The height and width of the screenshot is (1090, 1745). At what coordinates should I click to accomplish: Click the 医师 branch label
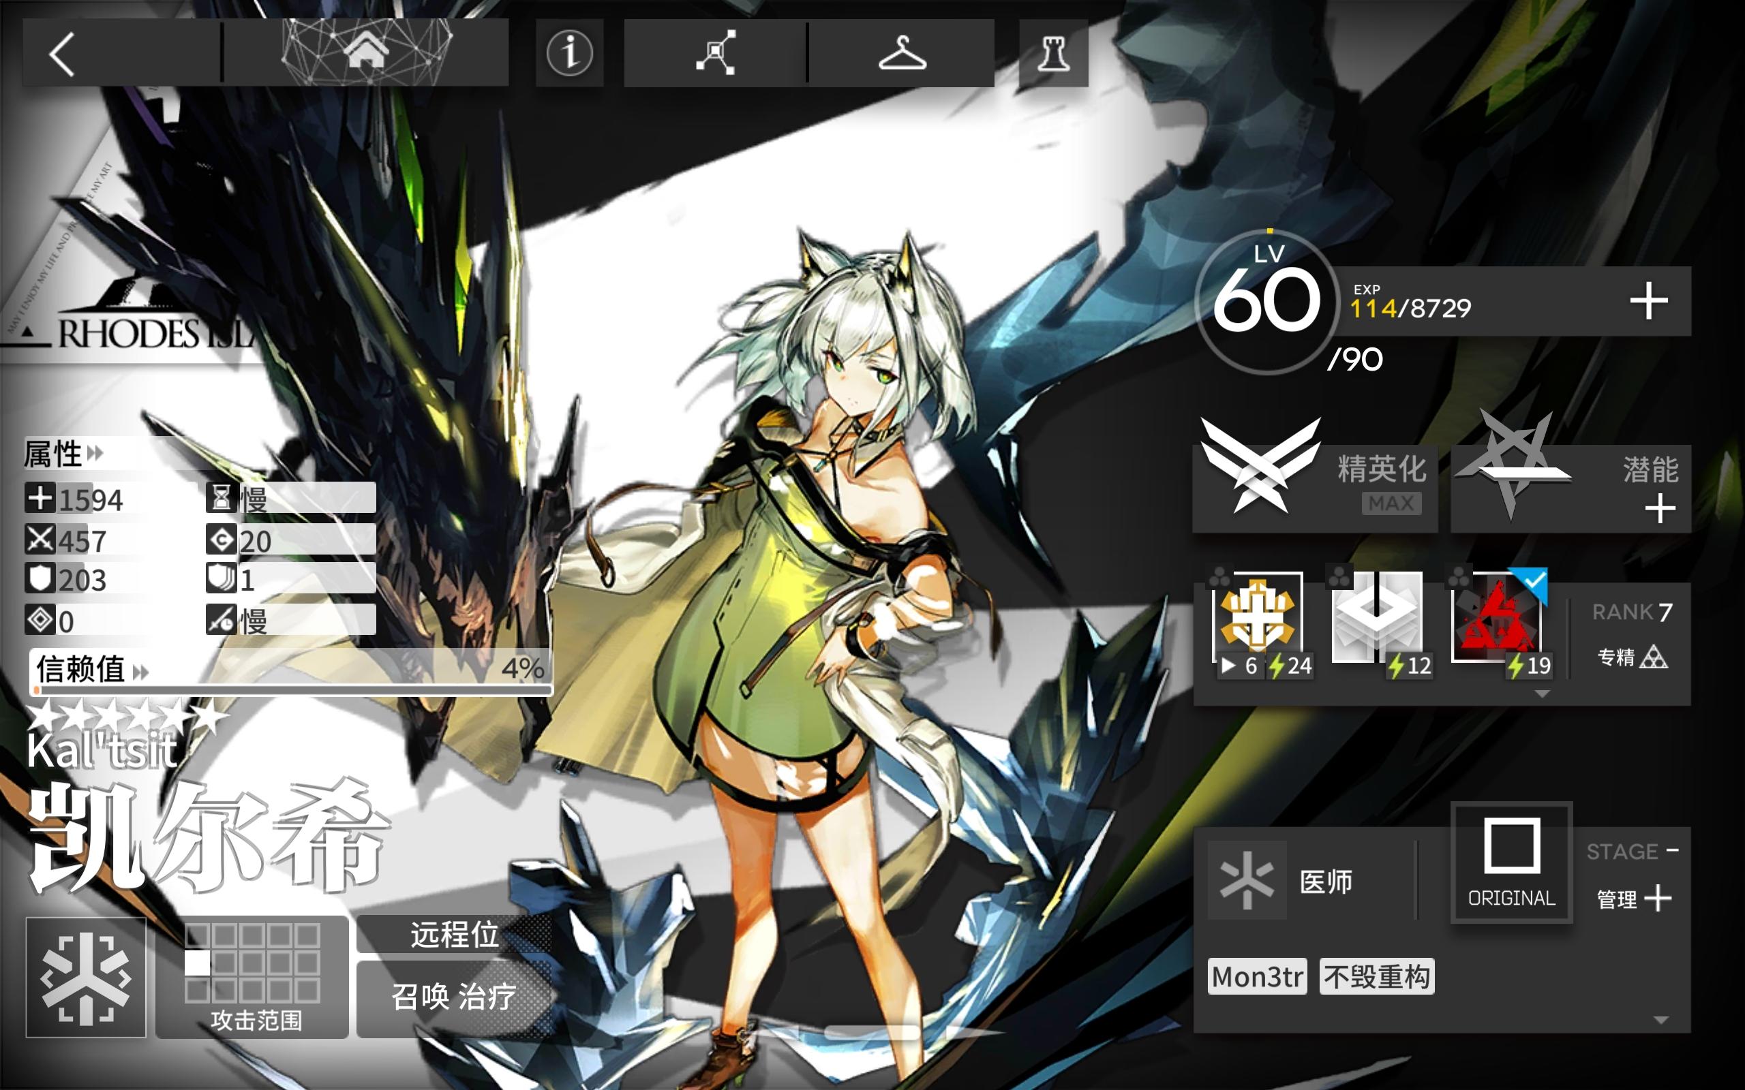point(1325,882)
